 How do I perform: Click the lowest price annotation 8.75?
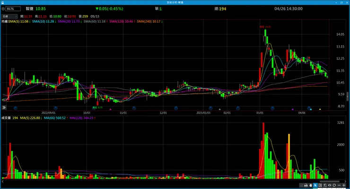[x=97, y=107]
